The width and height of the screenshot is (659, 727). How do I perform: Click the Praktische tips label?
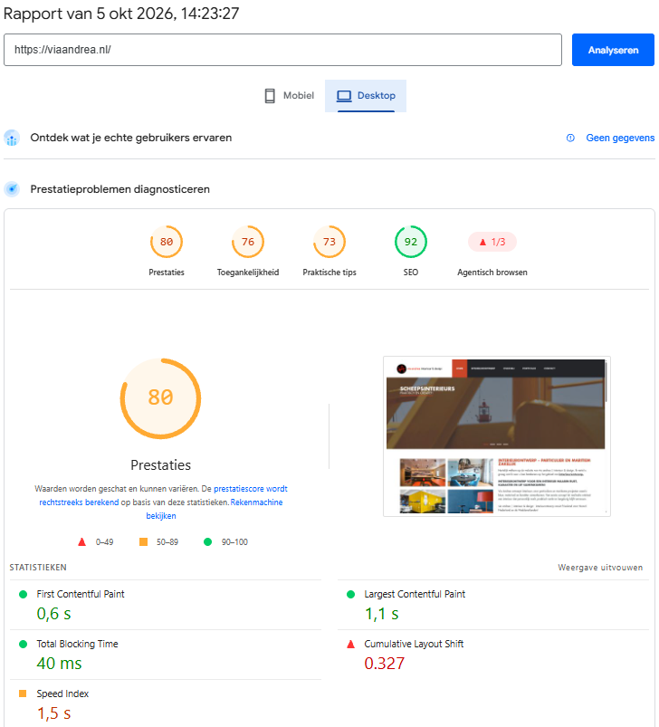(329, 273)
